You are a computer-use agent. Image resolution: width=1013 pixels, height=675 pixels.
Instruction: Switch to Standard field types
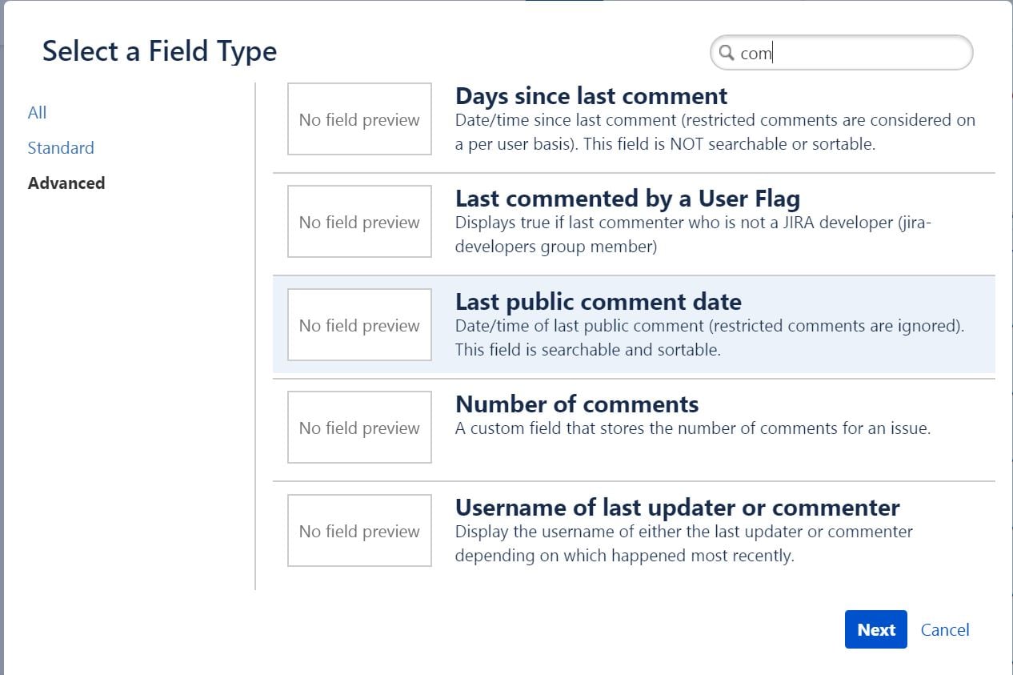[61, 148]
